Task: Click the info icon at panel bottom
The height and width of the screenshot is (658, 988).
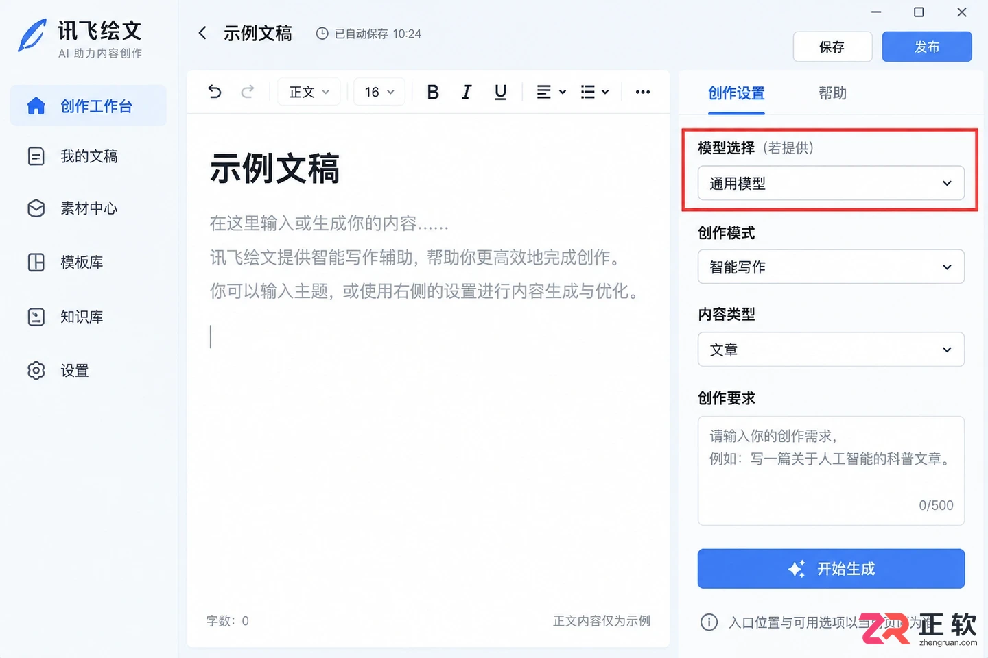Action: click(709, 622)
